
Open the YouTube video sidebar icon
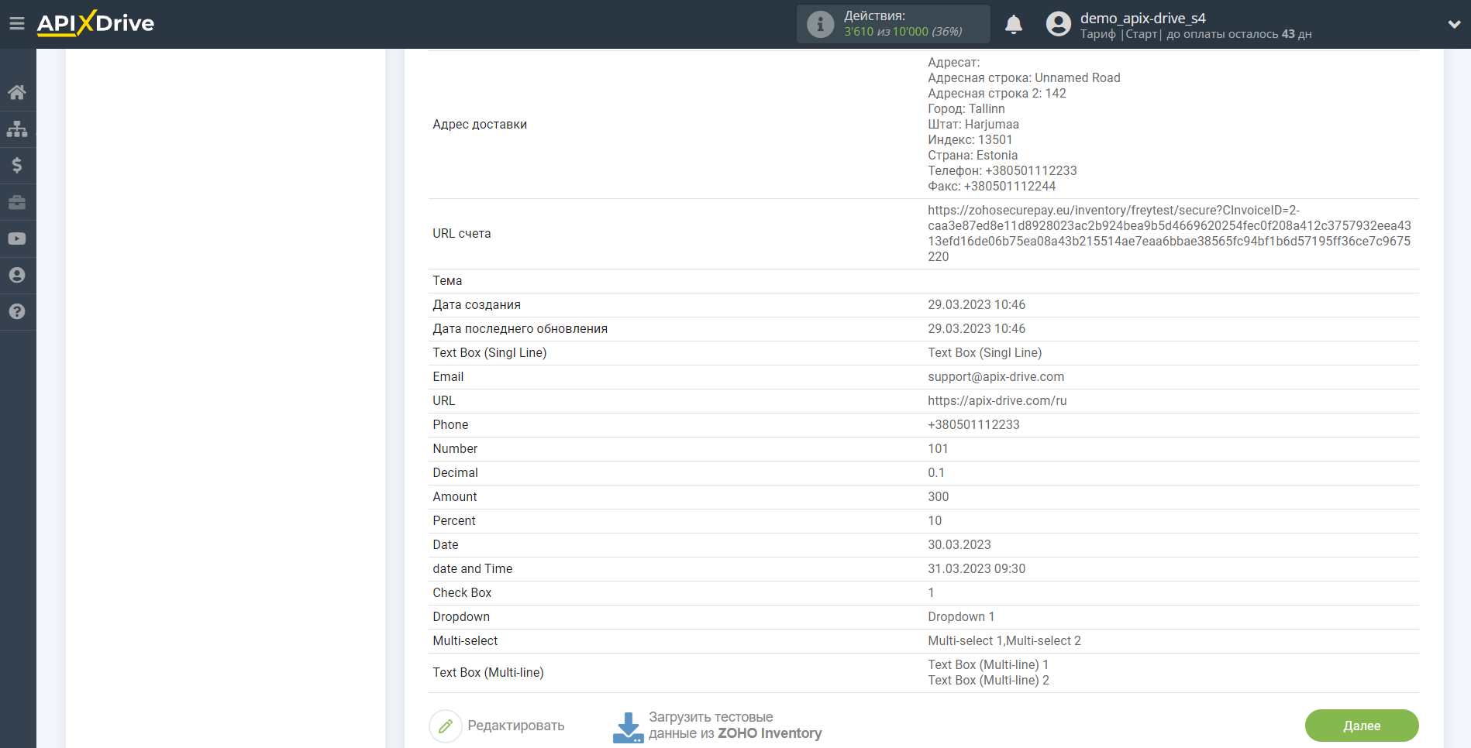(x=17, y=238)
